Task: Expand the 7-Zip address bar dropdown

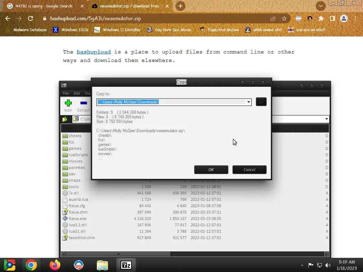Action: pos(326,119)
